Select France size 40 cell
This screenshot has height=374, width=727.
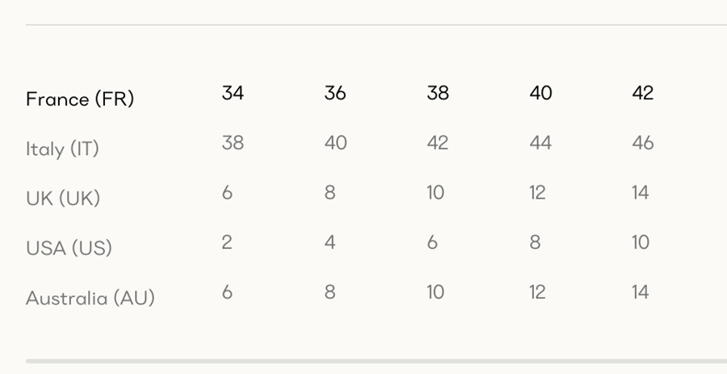tap(540, 93)
